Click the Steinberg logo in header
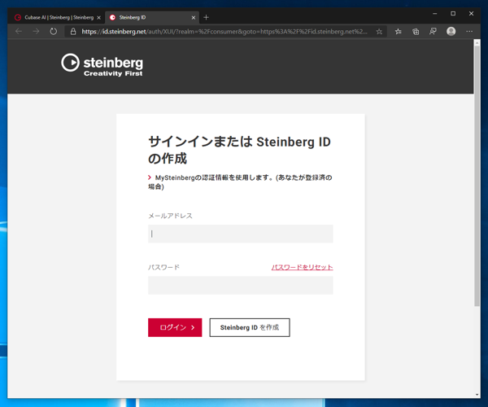This screenshot has width=488, height=407. tap(102, 64)
